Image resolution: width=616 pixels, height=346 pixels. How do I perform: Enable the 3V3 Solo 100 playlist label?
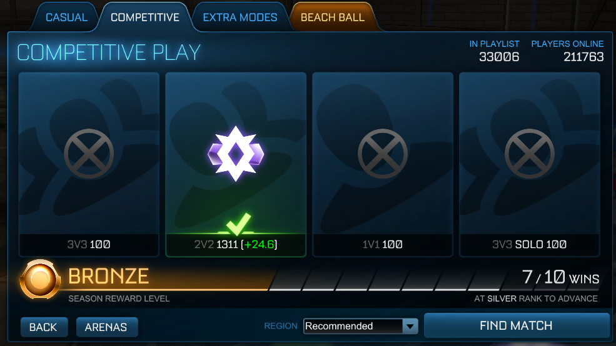click(530, 244)
